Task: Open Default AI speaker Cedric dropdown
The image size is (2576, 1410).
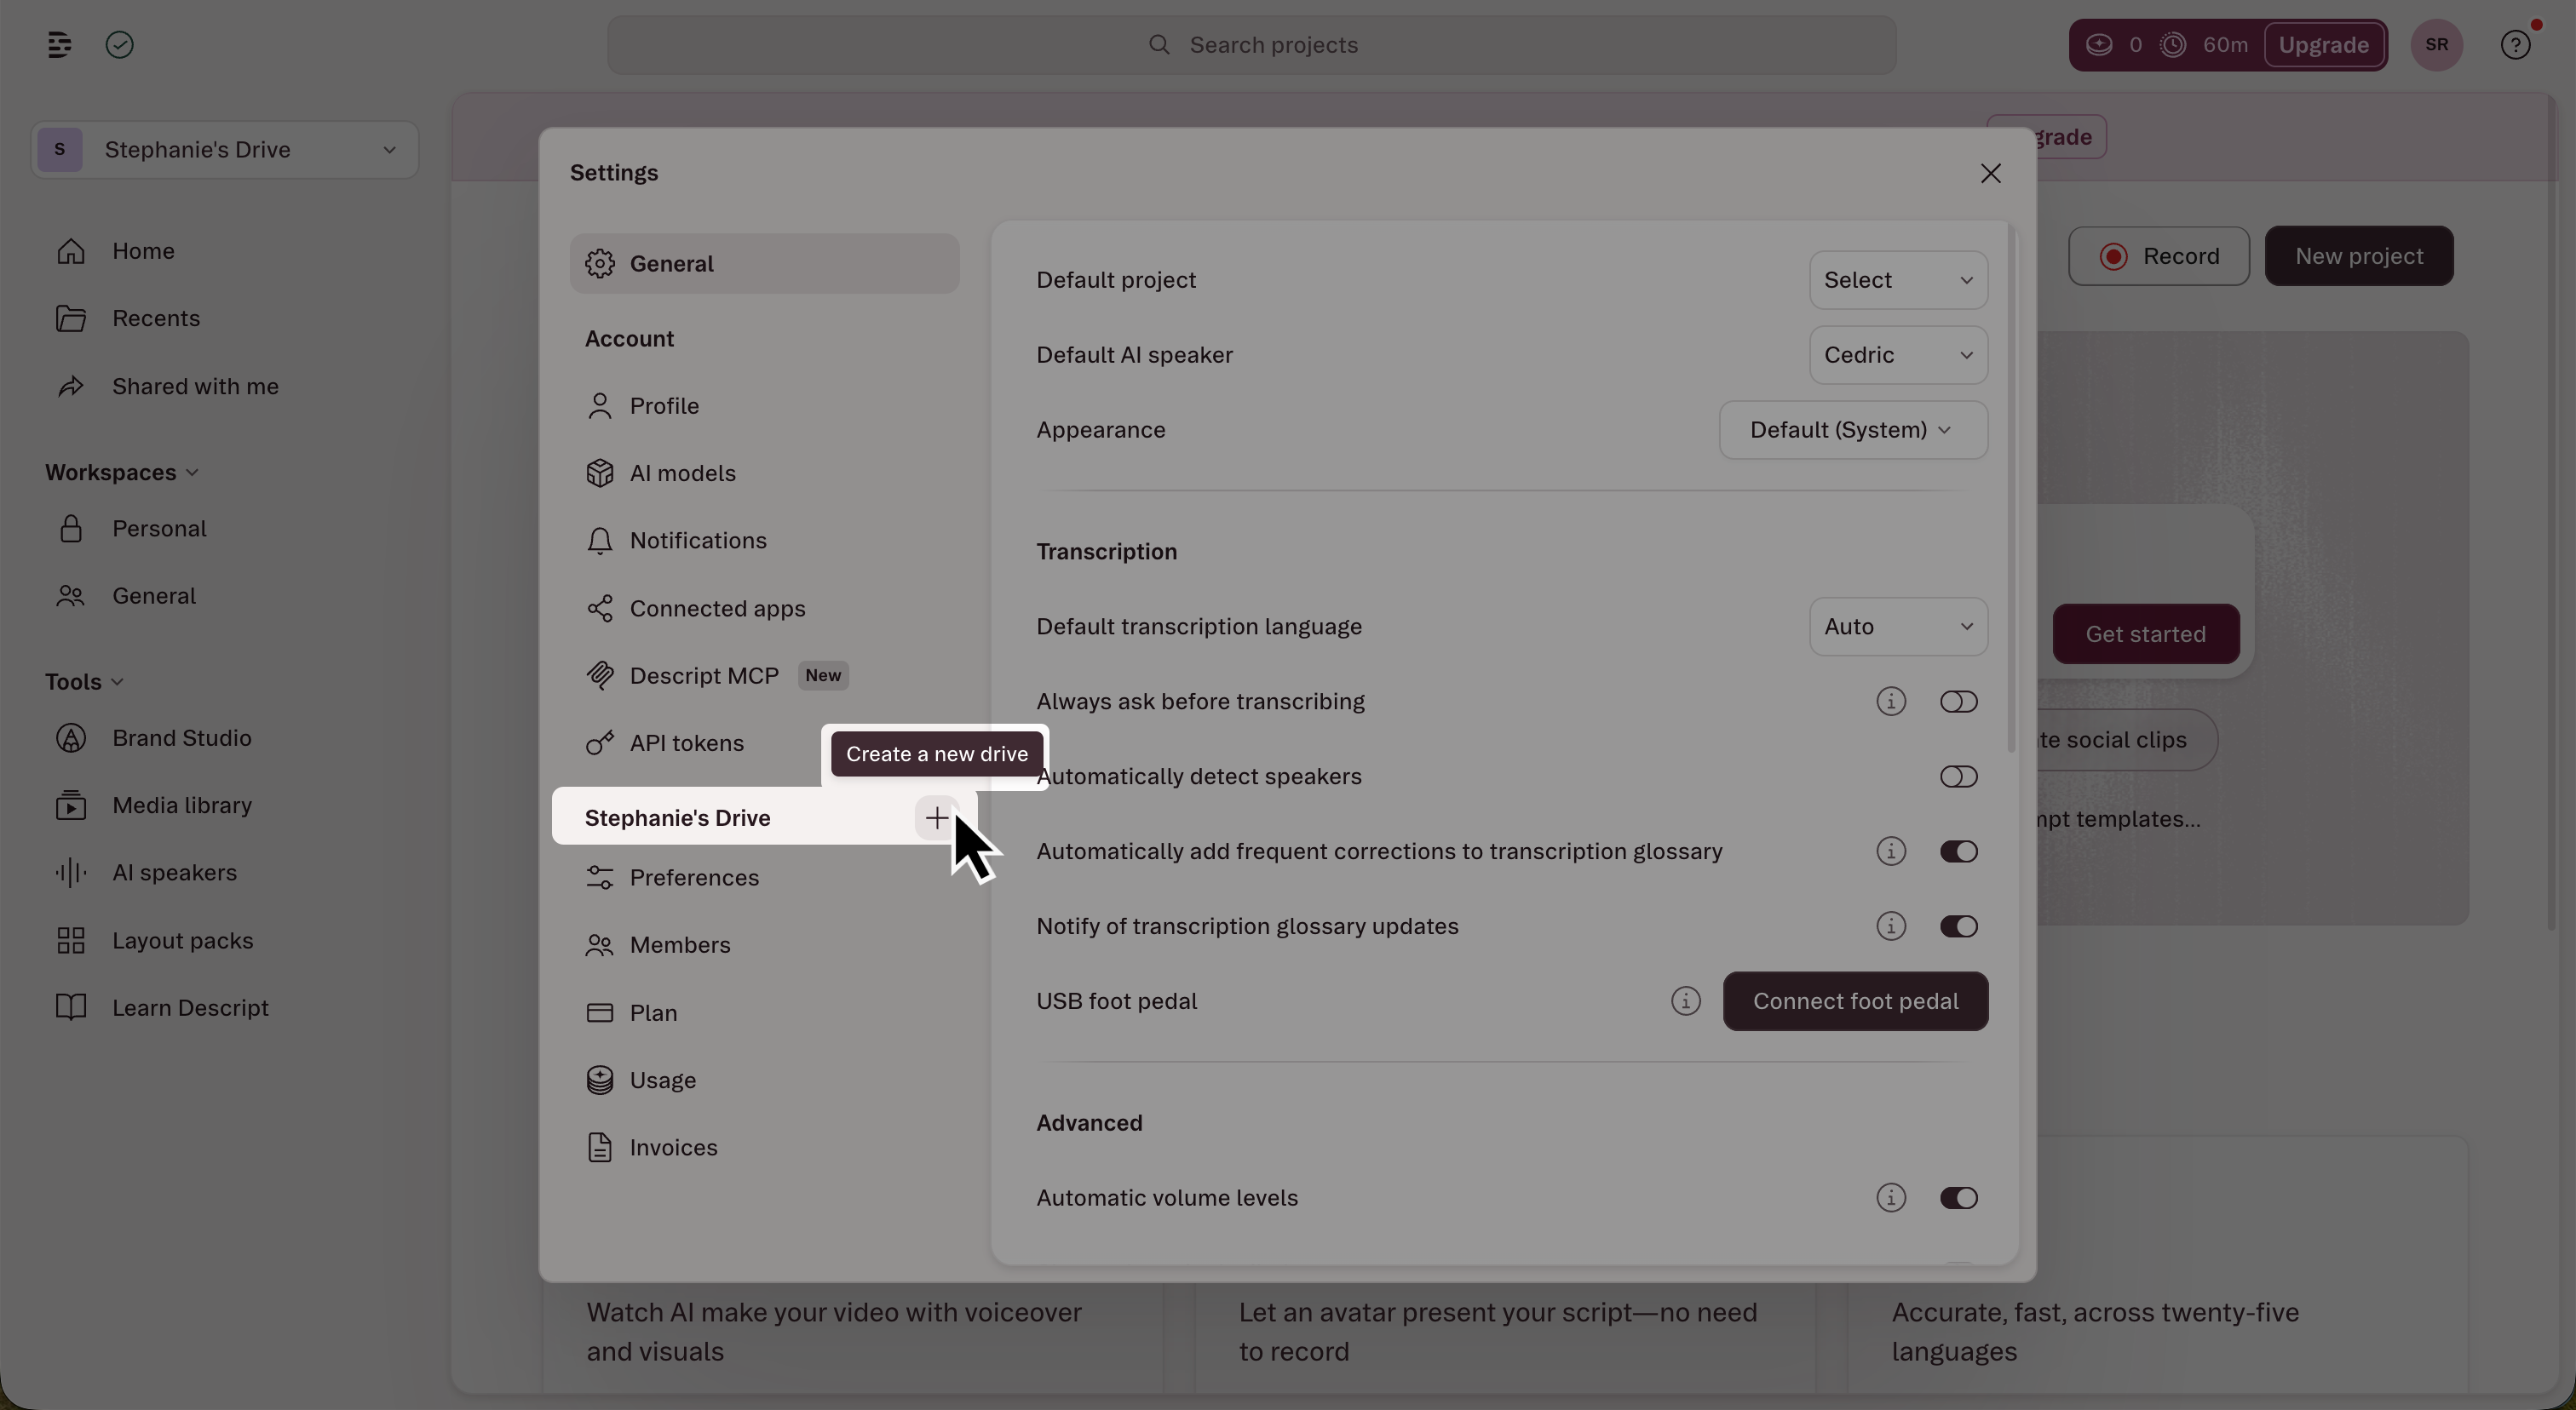Action: point(1898,355)
